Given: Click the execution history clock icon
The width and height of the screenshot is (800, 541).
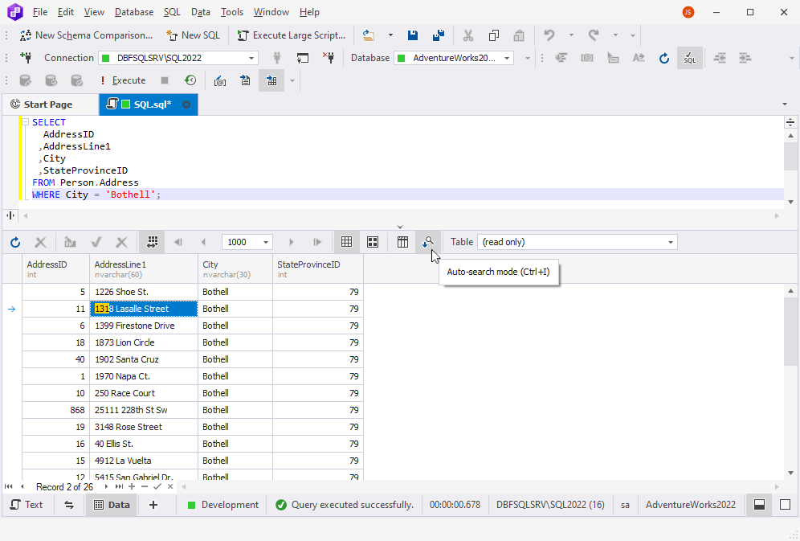Looking at the screenshot, I should (x=190, y=80).
